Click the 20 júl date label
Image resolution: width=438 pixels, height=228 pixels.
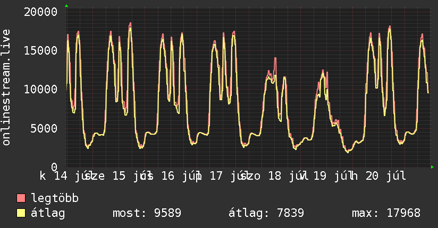click(x=386, y=176)
